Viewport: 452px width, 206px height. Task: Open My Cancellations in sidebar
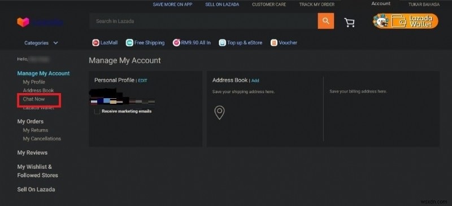tap(42, 139)
